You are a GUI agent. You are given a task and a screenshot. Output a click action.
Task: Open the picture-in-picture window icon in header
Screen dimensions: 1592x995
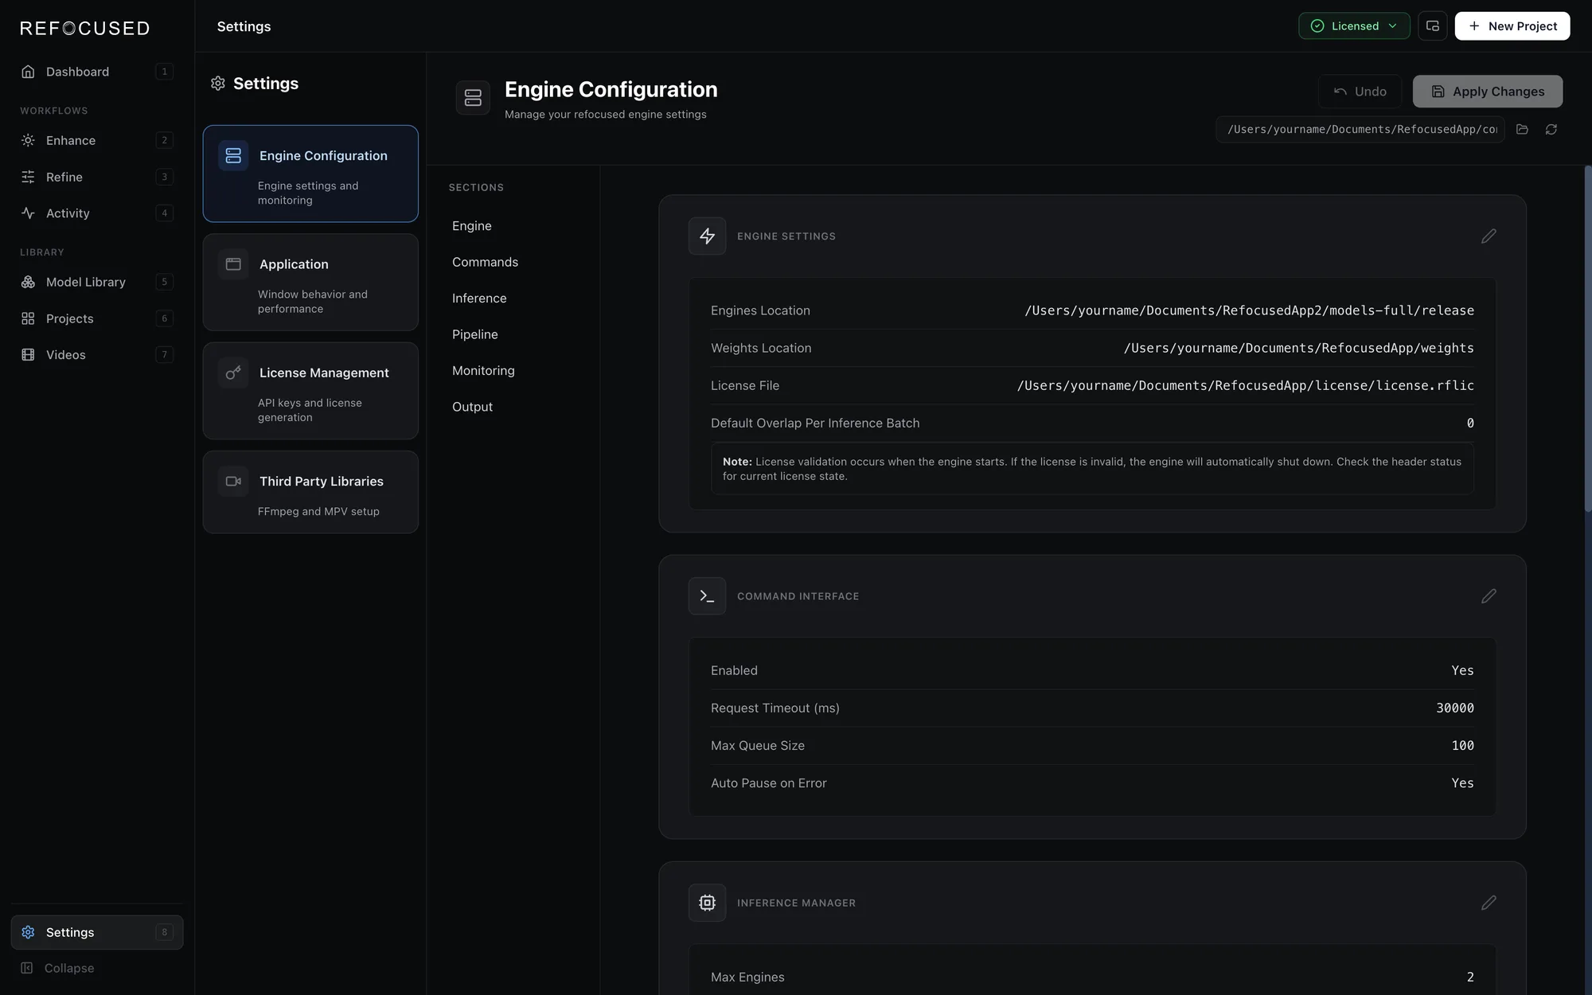pyautogui.click(x=1432, y=26)
